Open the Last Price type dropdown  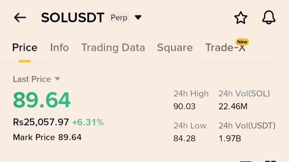57,79
